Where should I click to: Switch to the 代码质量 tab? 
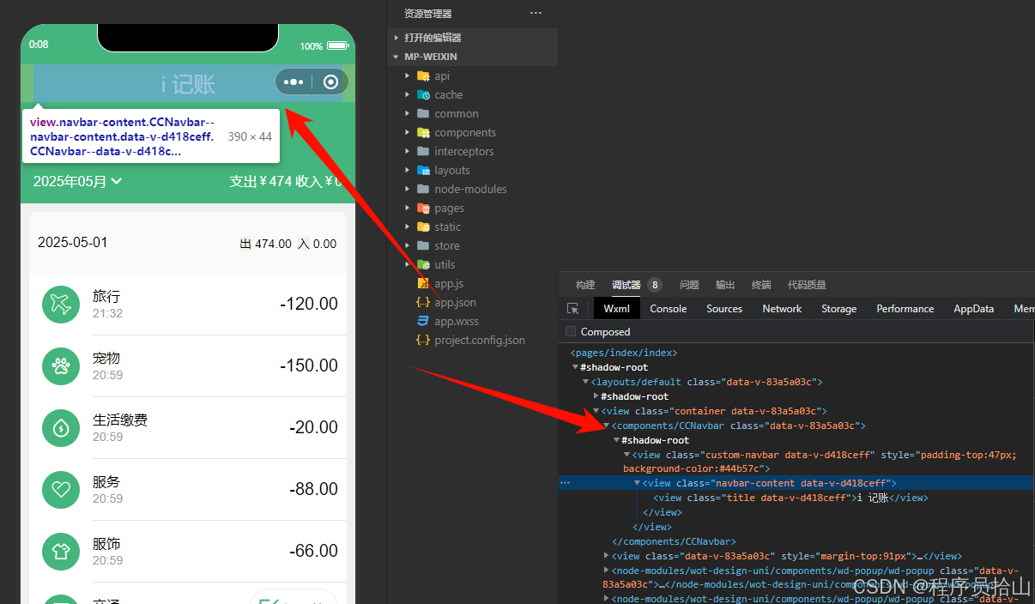[x=807, y=285]
